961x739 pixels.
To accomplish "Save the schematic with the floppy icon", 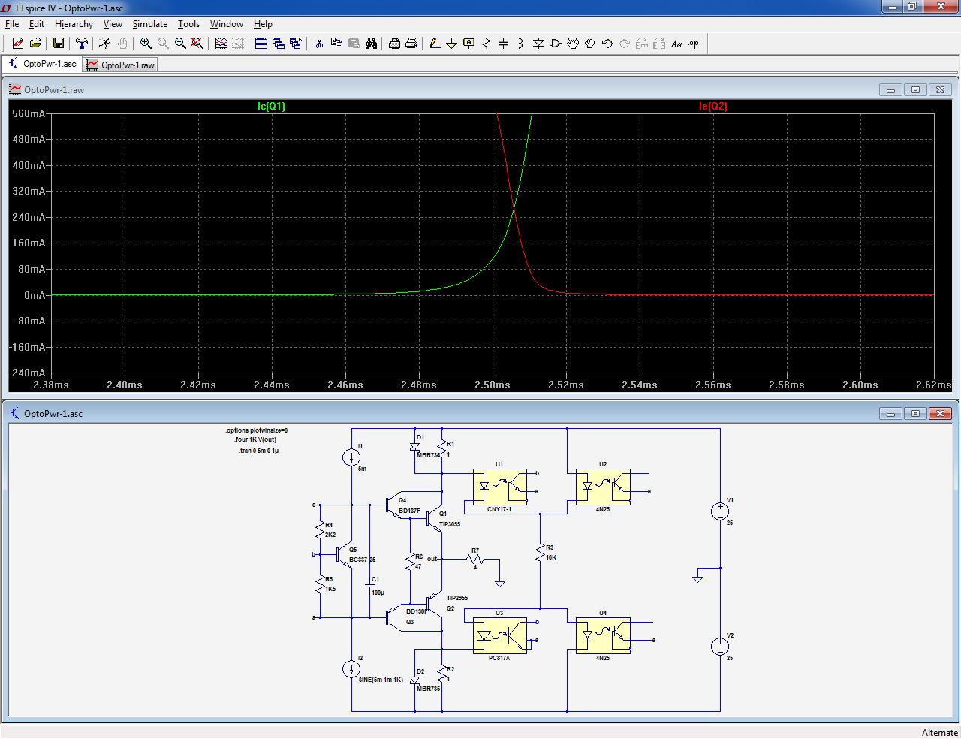I will [58, 44].
